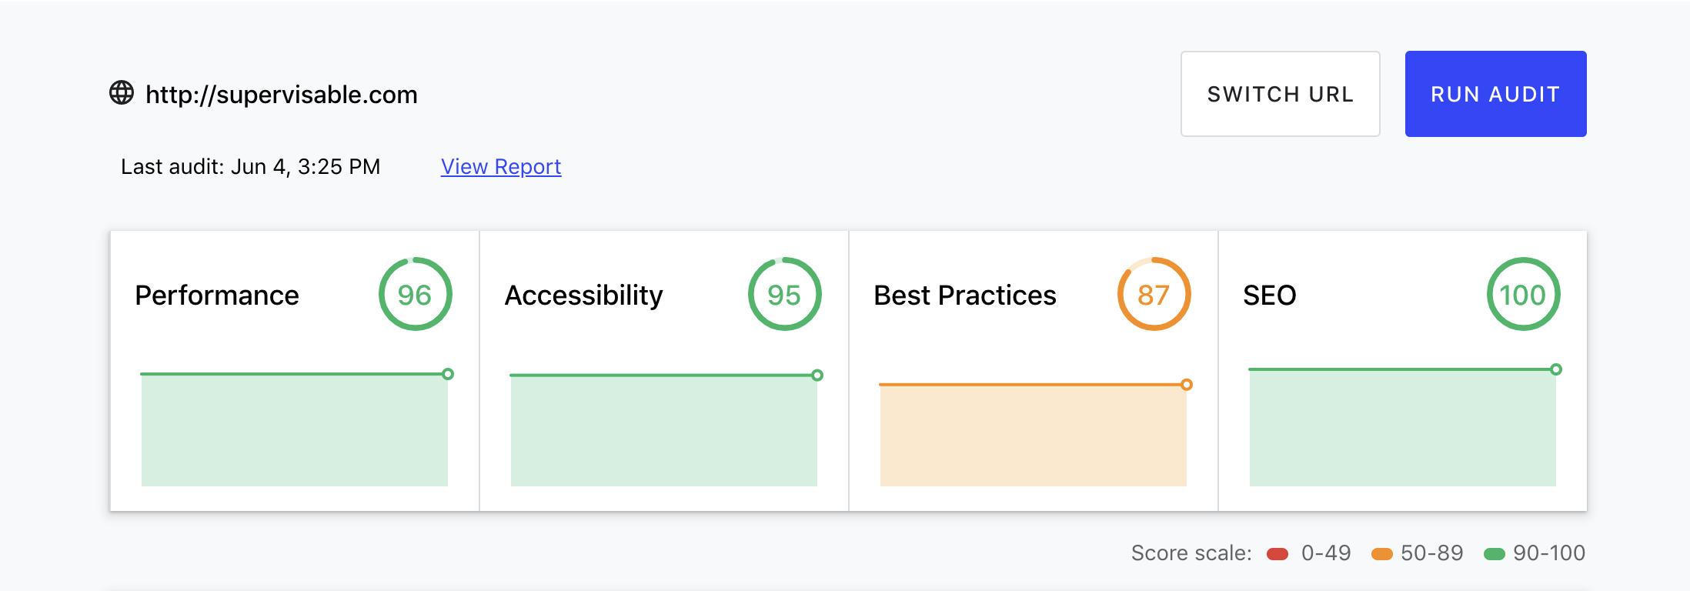This screenshot has width=1690, height=591.
Task: Click the http://supervisable.com URL text
Action: tap(282, 95)
